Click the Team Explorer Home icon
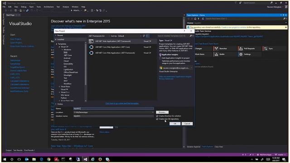 pyautogui.click(x=195, y=19)
